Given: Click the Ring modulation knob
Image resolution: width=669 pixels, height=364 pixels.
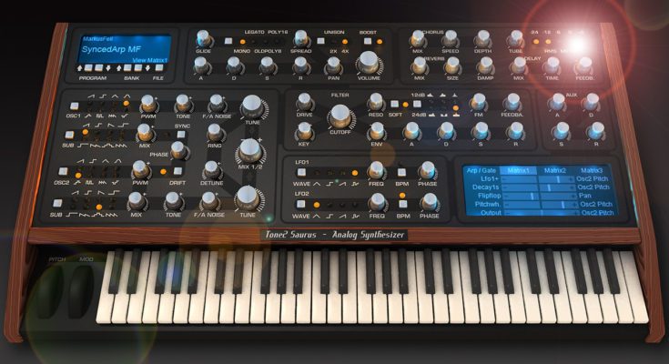Looking at the screenshot, I should coord(215,132).
